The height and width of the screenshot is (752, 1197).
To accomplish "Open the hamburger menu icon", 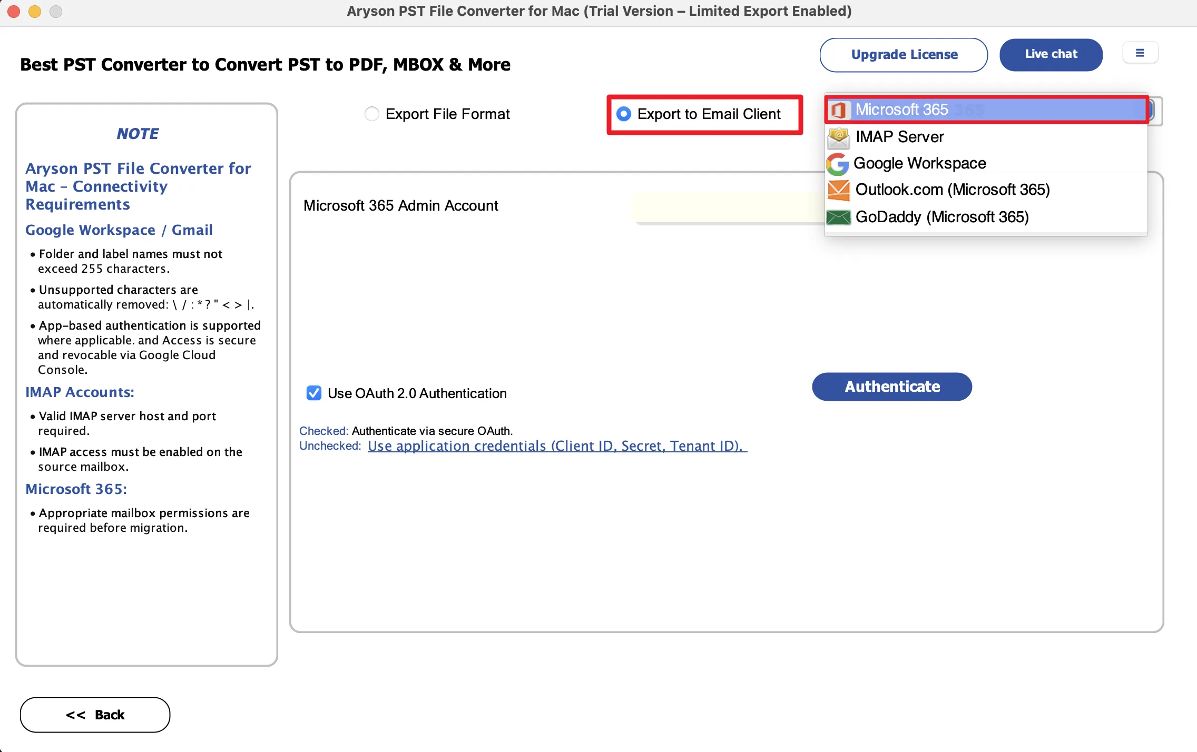I will click(1140, 53).
